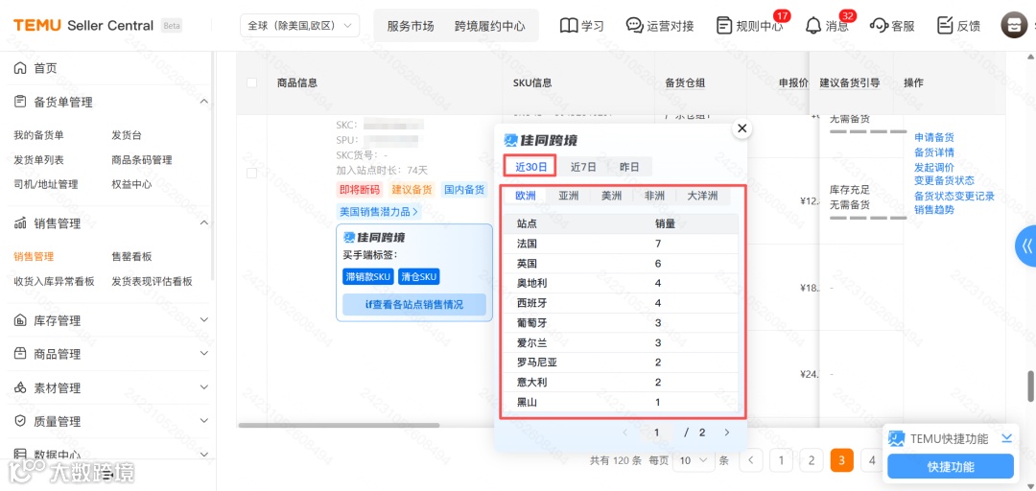Click the 首页 home icon
This screenshot has width=1036, height=491.
pos(20,68)
